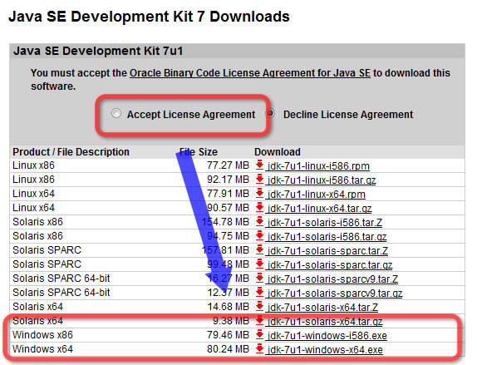
Task: Download jdk-7u1-windows-i586.exe
Action: pos(327,335)
